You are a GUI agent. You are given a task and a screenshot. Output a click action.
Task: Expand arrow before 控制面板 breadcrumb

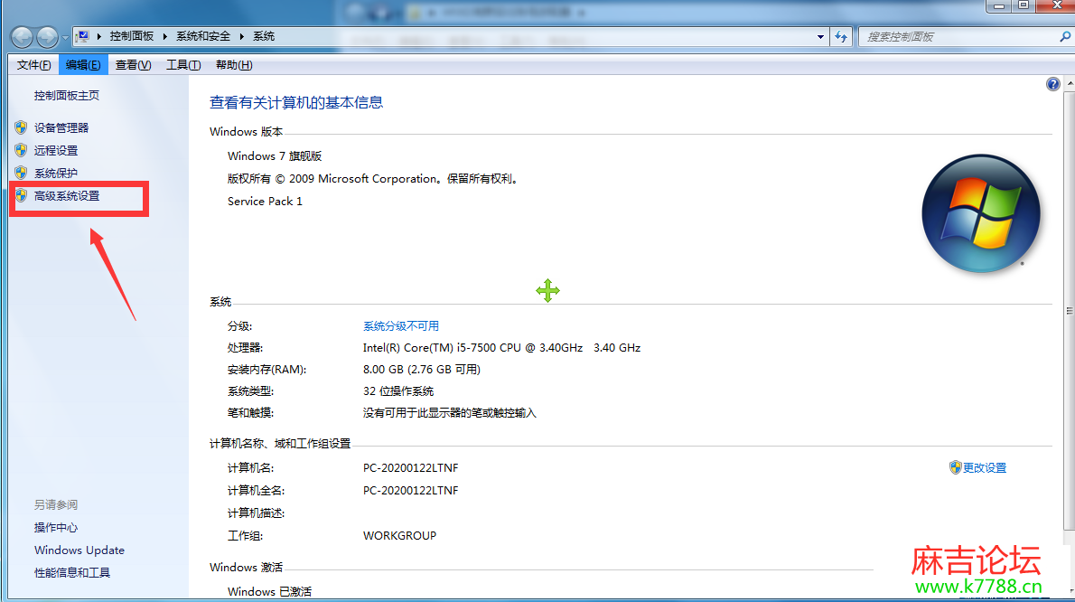click(x=99, y=36)
